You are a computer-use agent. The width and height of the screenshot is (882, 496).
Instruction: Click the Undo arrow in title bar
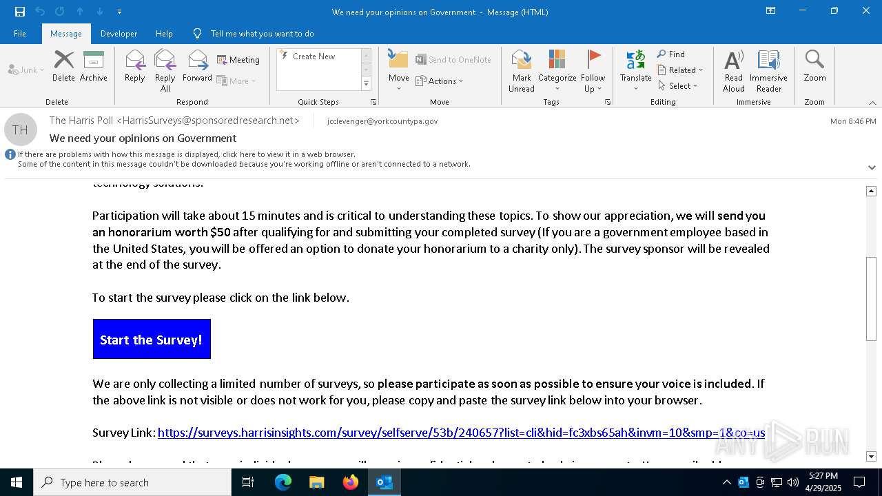tap(40, 12)
